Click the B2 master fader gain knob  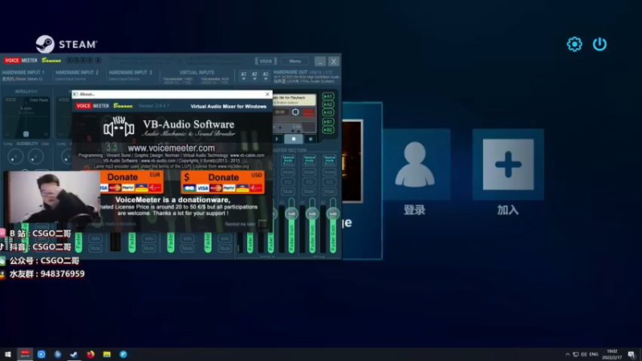(333, 213)
